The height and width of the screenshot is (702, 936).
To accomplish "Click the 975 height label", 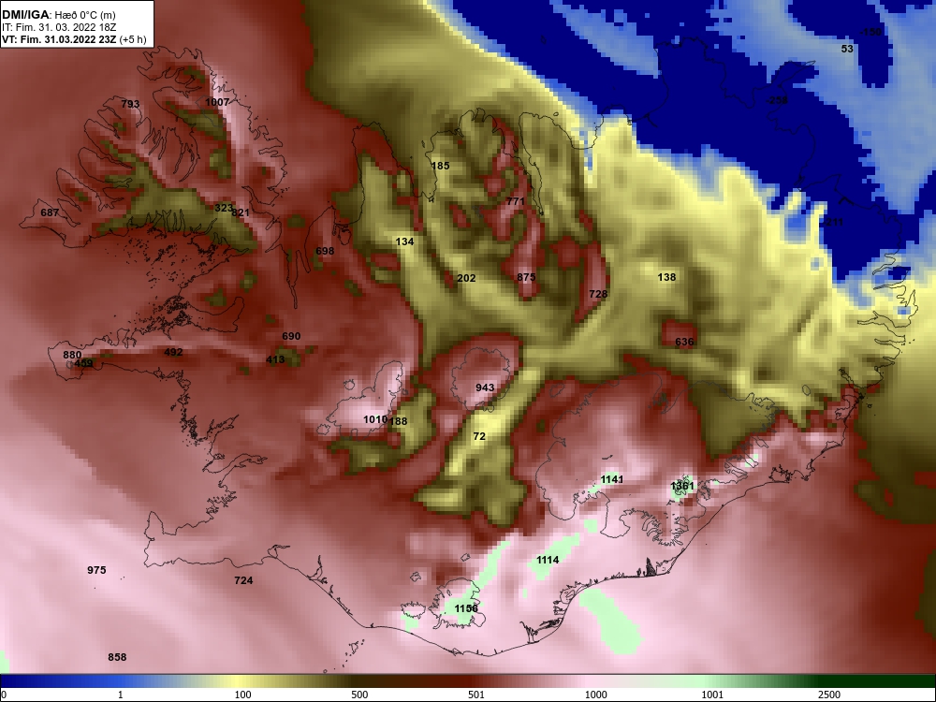I will point(96,570).
